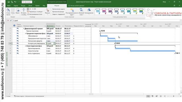Apply the magenta Gantt chart style
The height and width of the screenshot is (102, 182).
pyautogui.click(x=104, y=11)
